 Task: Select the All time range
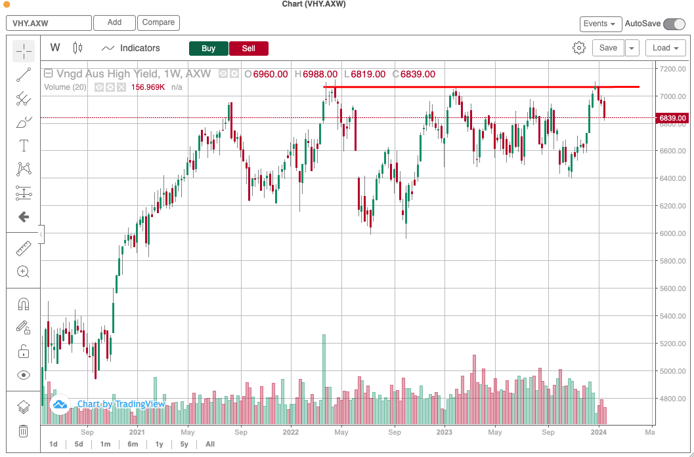tap(210, 444)
